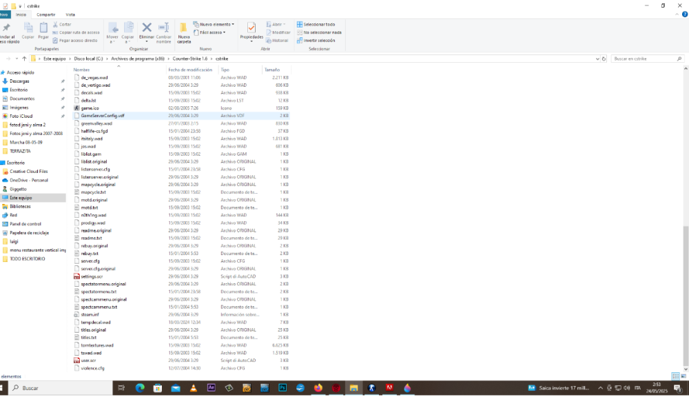
Task: Sort by Fecha de modificación column
Action: [x=190, y=70]
